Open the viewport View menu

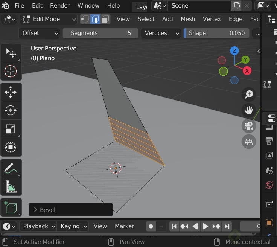tap(123, 19)
